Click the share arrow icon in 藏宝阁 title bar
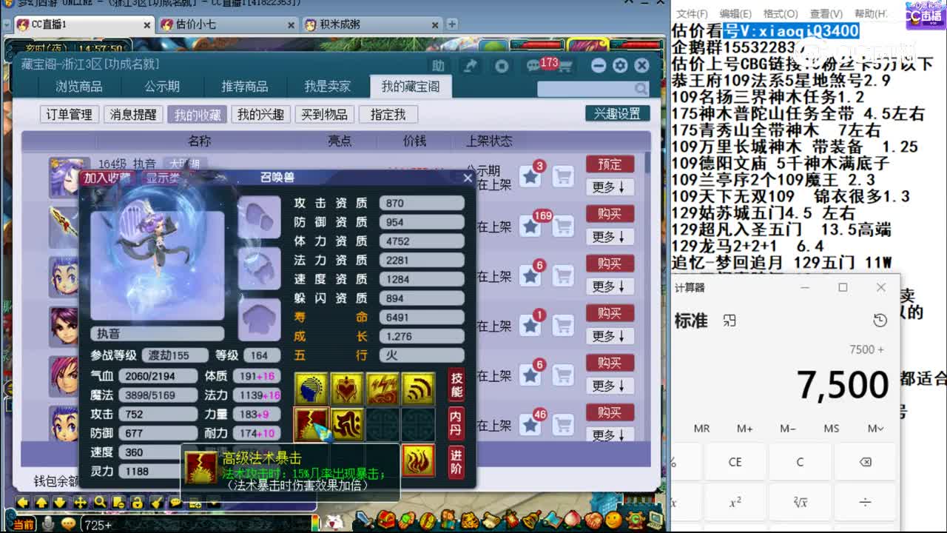Screen dimensions: 947x533 tap(471, 66)
